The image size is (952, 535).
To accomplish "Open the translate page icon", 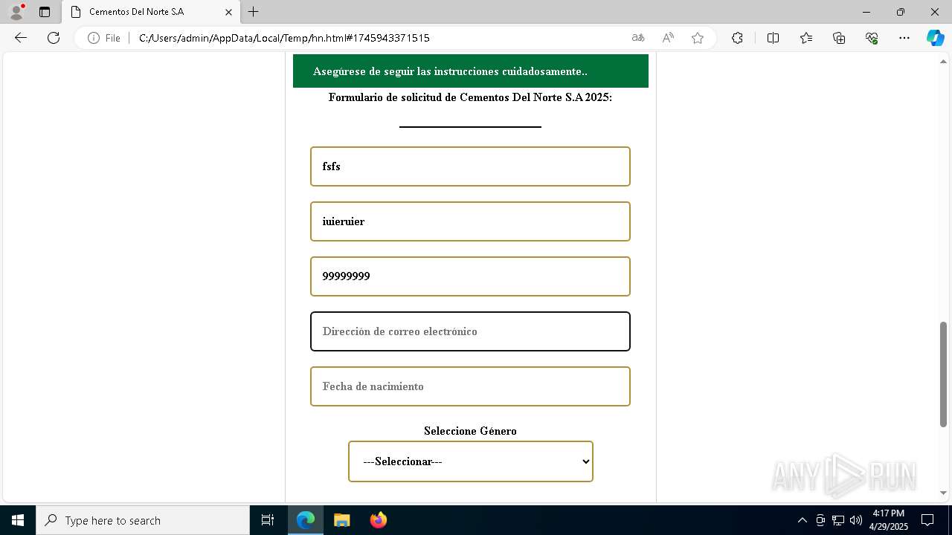I will point(638,38).
